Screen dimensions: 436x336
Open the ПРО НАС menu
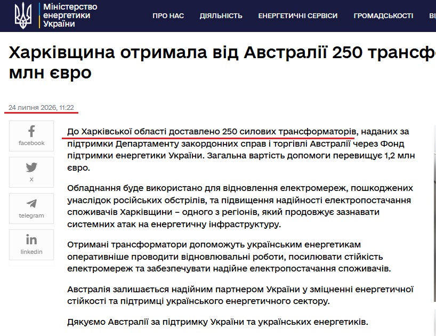point(168,16)
